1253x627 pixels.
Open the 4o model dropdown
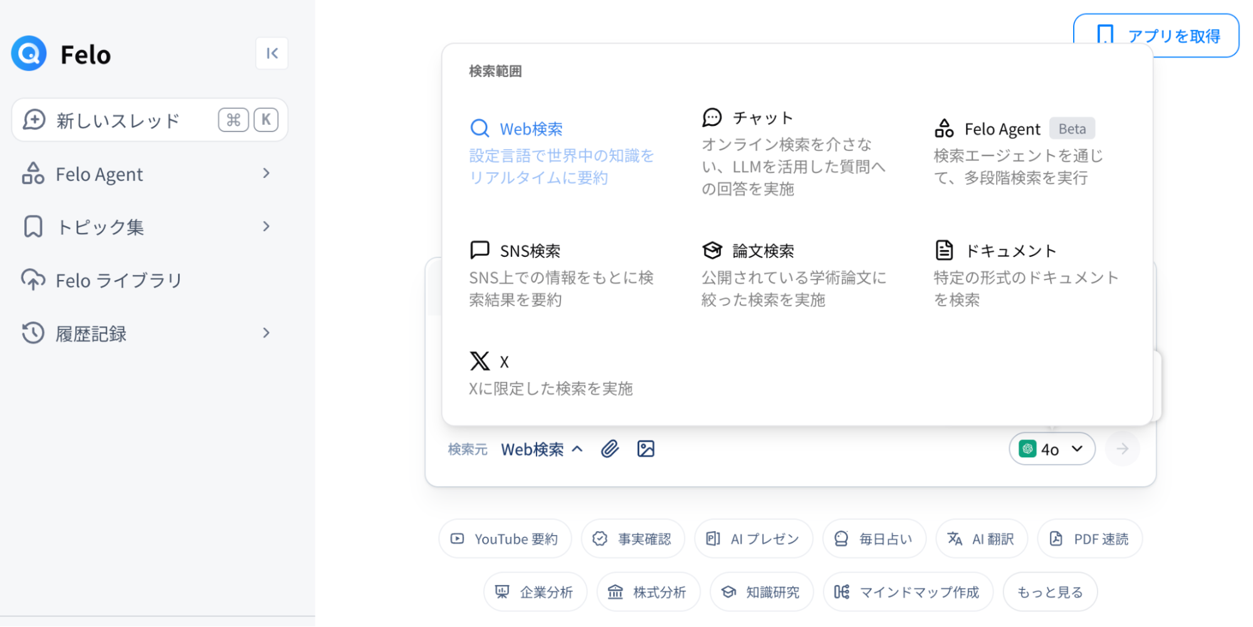[1052, 449]
